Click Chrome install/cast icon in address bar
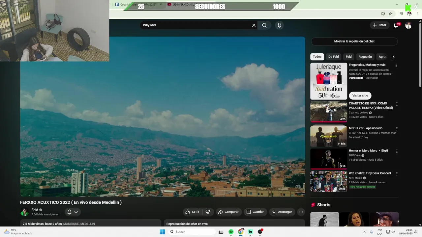This screenshot has height=237, width=422. click(x=383, y=14)
